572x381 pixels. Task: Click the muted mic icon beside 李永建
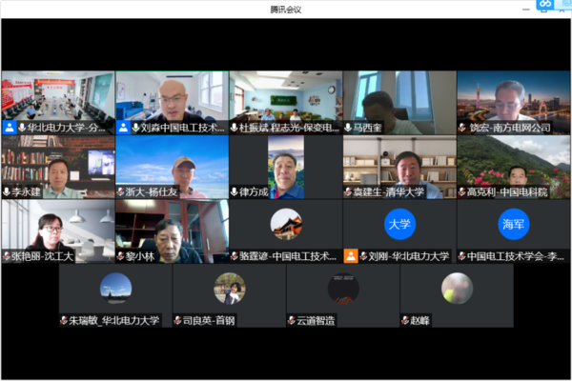click(7, 191)
